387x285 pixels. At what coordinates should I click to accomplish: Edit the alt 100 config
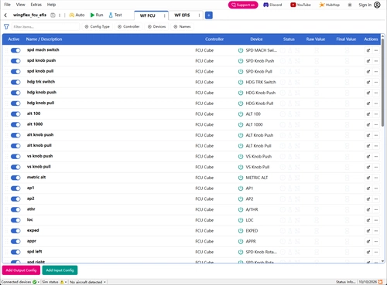tap(368, 114)
